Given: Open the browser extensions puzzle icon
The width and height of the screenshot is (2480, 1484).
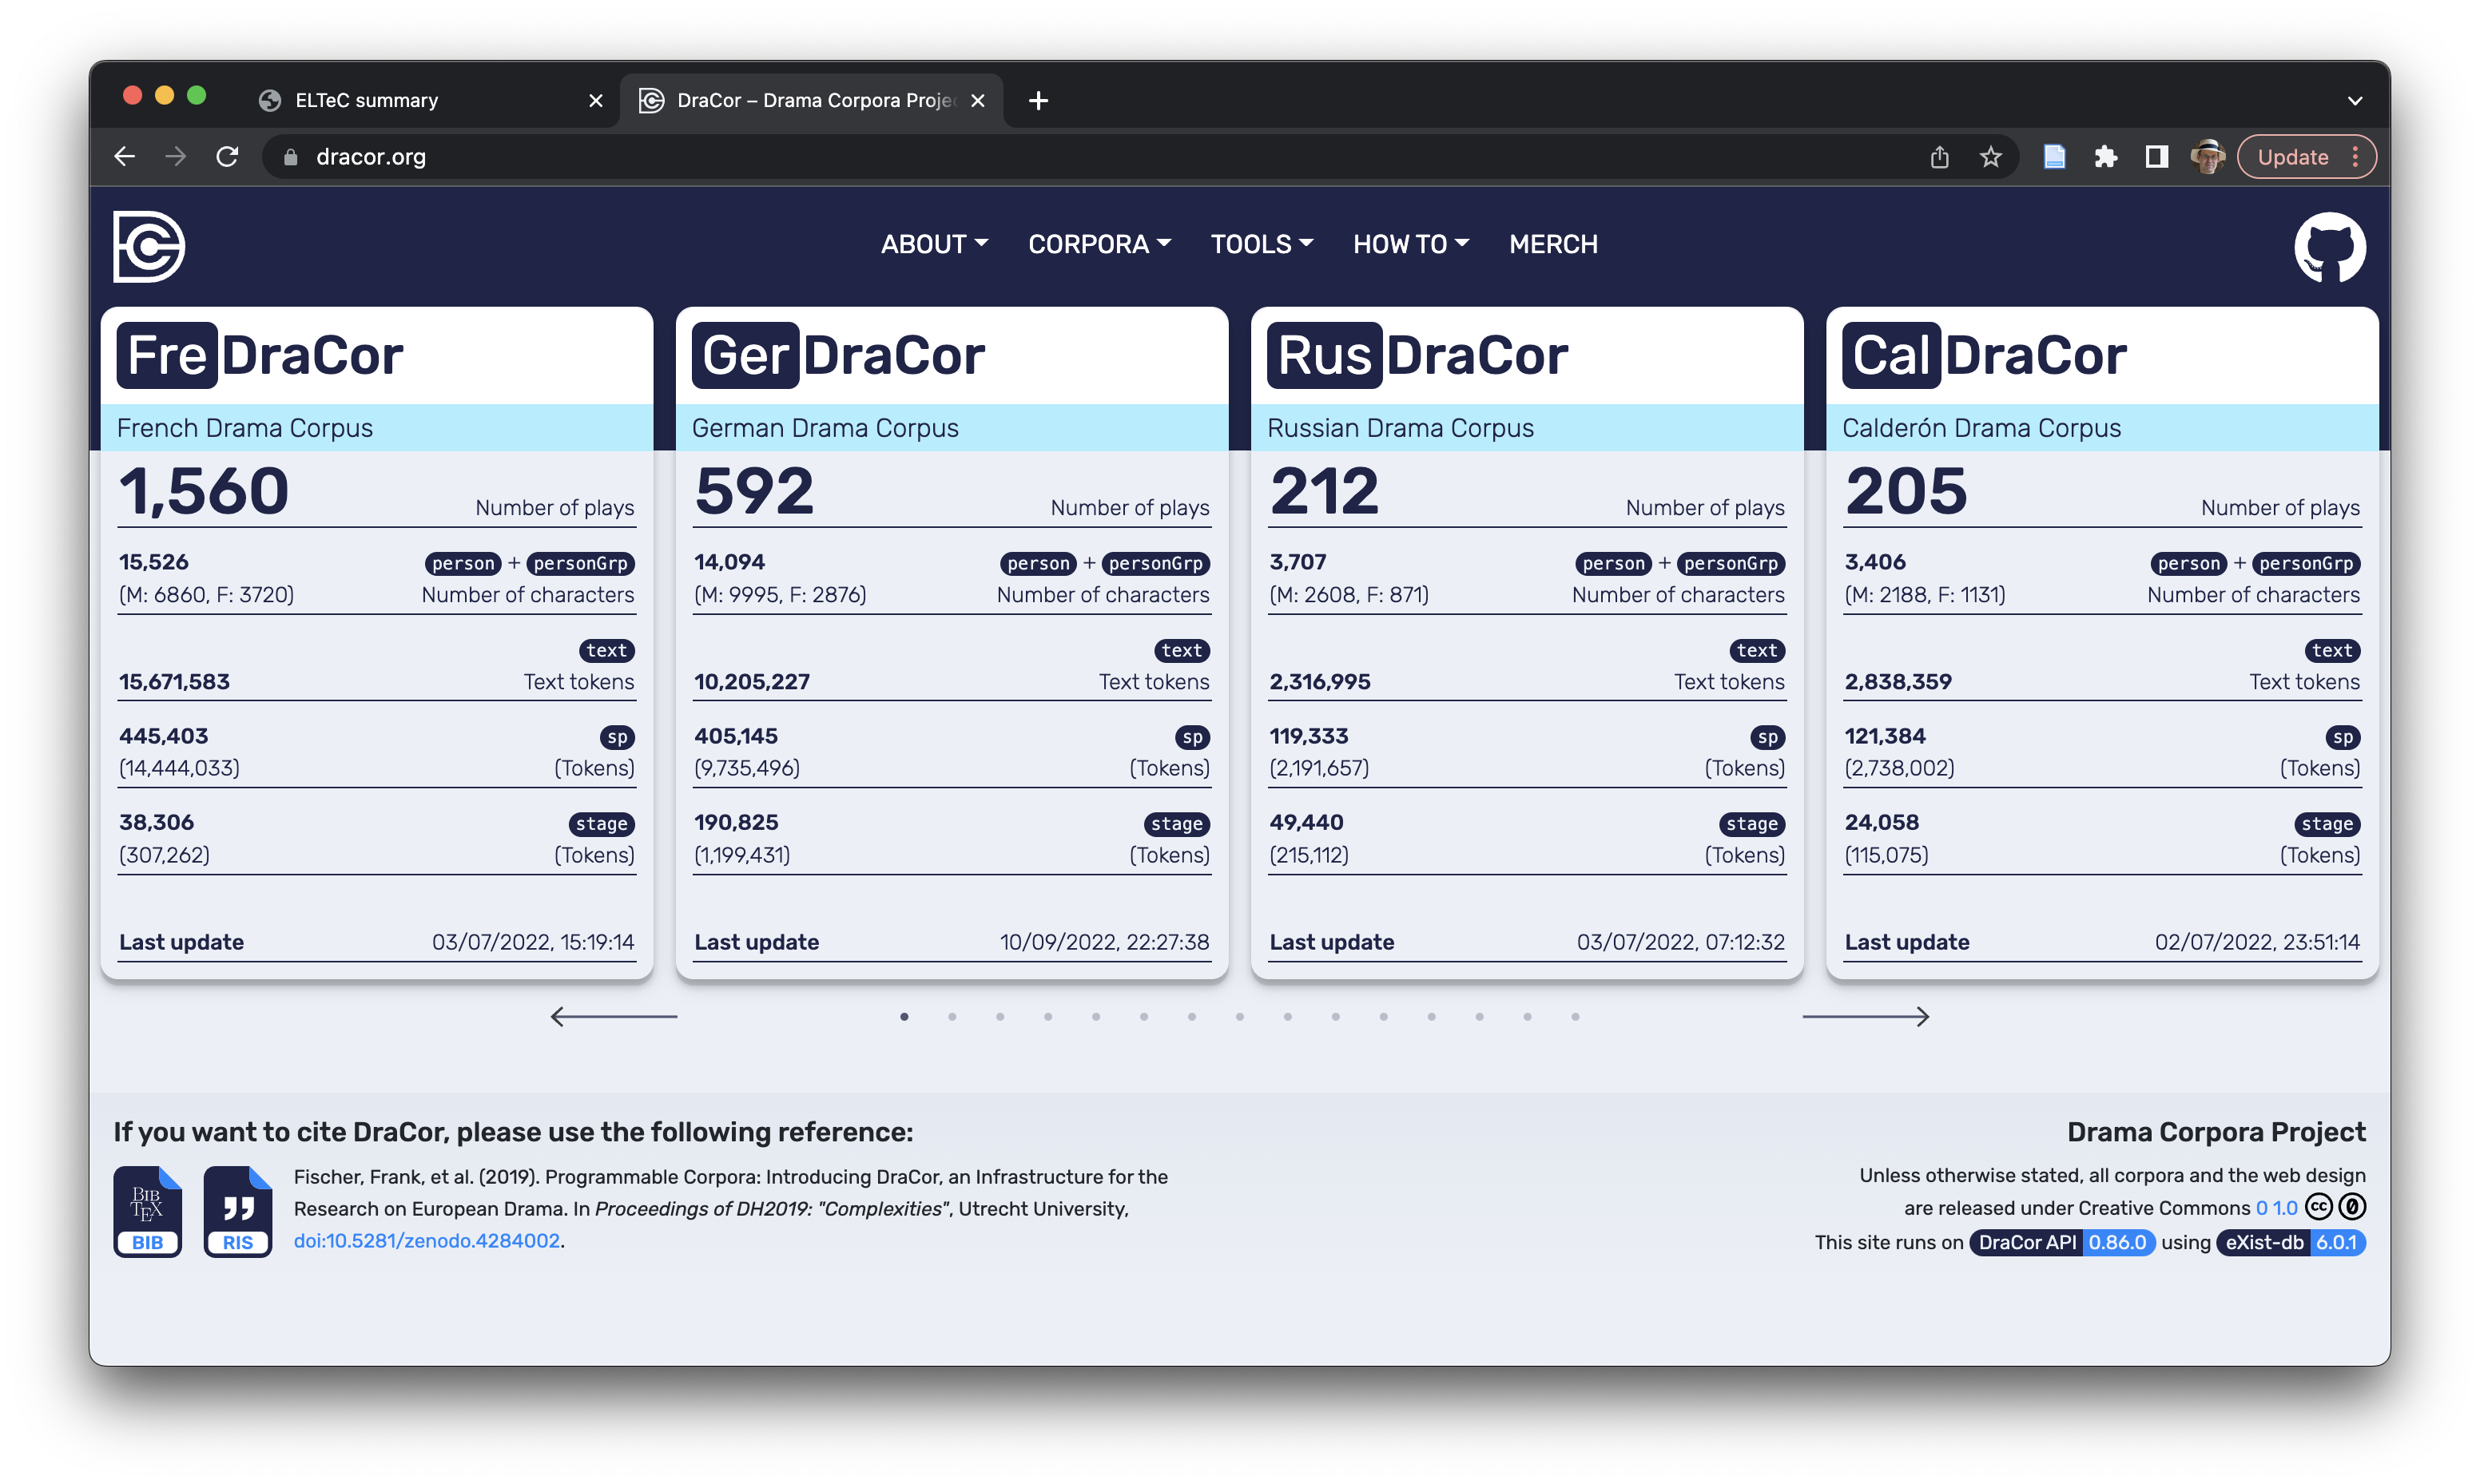Looking at the screenshot, I should 2106,157.
